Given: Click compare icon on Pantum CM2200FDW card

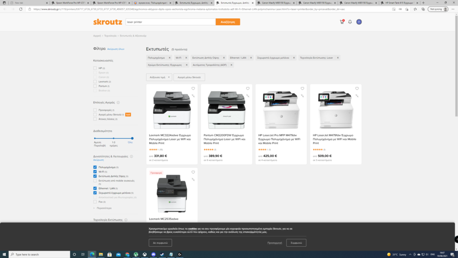Looking at the screenshot, I should [x=248, y=96].
